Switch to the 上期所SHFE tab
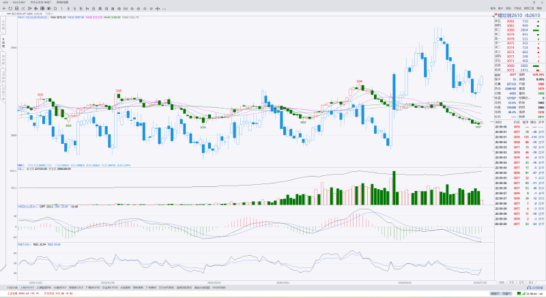The height and width of the screenshot is (298, 546). tap(27, 288)
